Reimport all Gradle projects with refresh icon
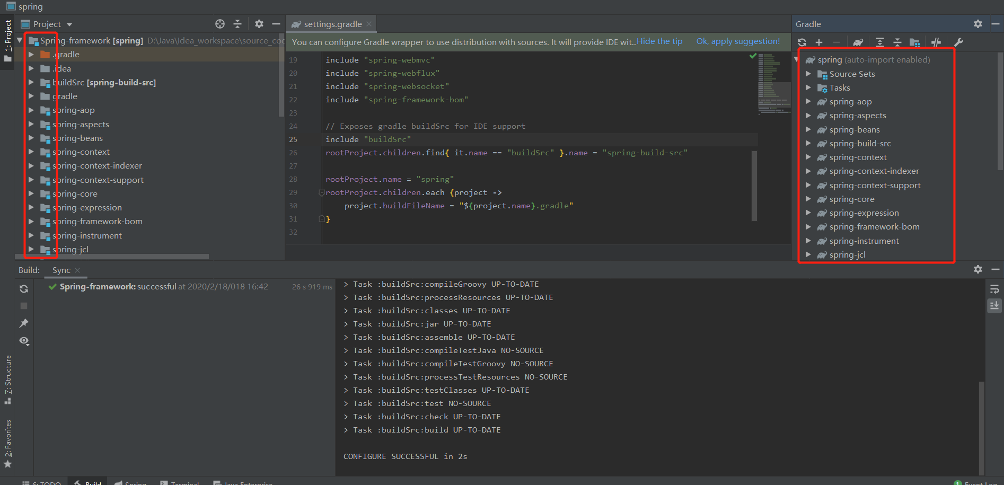The height and width of the screenshot is (485, 1004). pos(802,42)
